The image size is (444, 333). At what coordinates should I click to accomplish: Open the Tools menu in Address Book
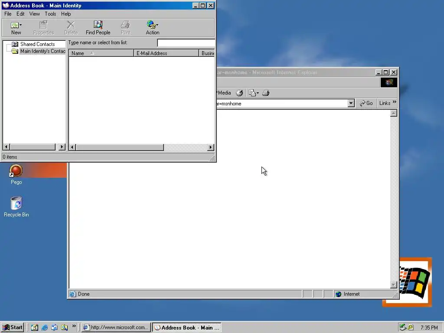[x=50, y=14]
